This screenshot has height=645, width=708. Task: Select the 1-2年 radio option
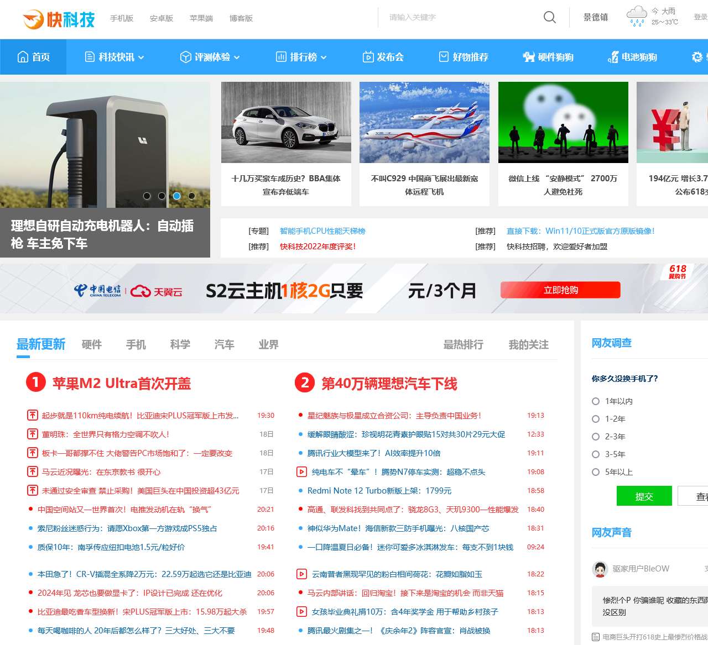pyautogui.click(x=596, y=419)
